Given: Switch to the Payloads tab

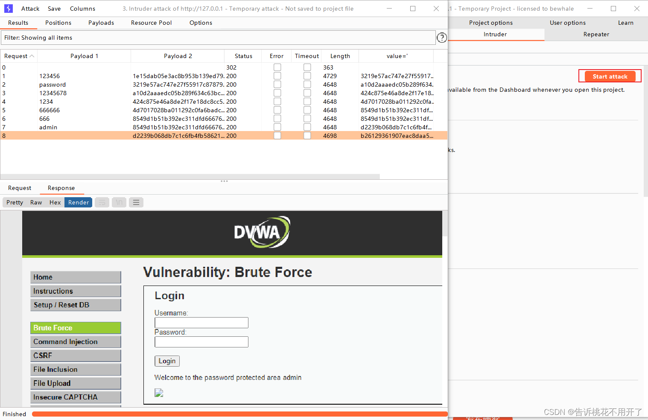Looking at the screenshot, I should pos(101,23).
